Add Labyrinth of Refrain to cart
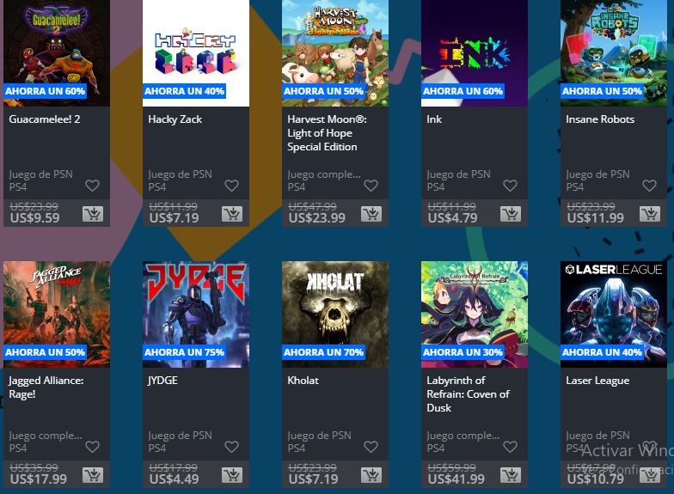This screenshot has width=674, height=494. (511, 474)
